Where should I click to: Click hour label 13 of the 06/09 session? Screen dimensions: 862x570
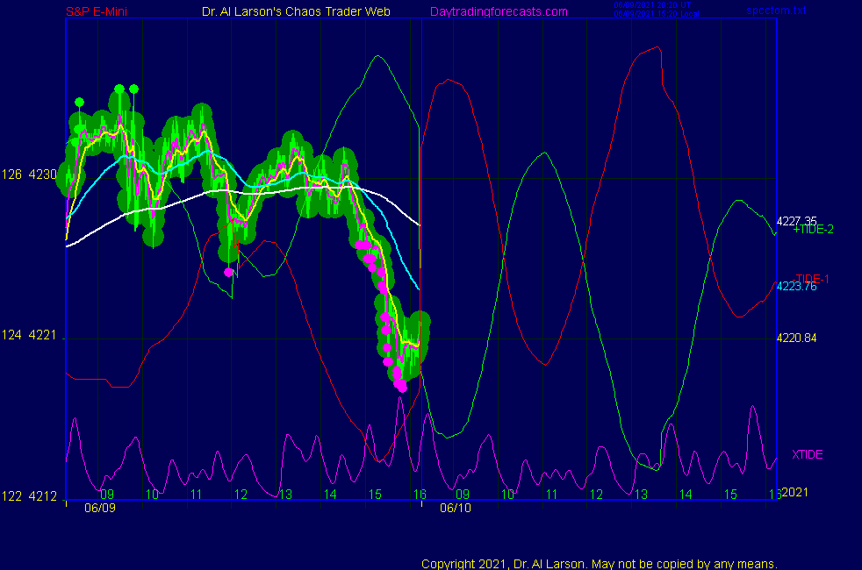tap(285, 495)
